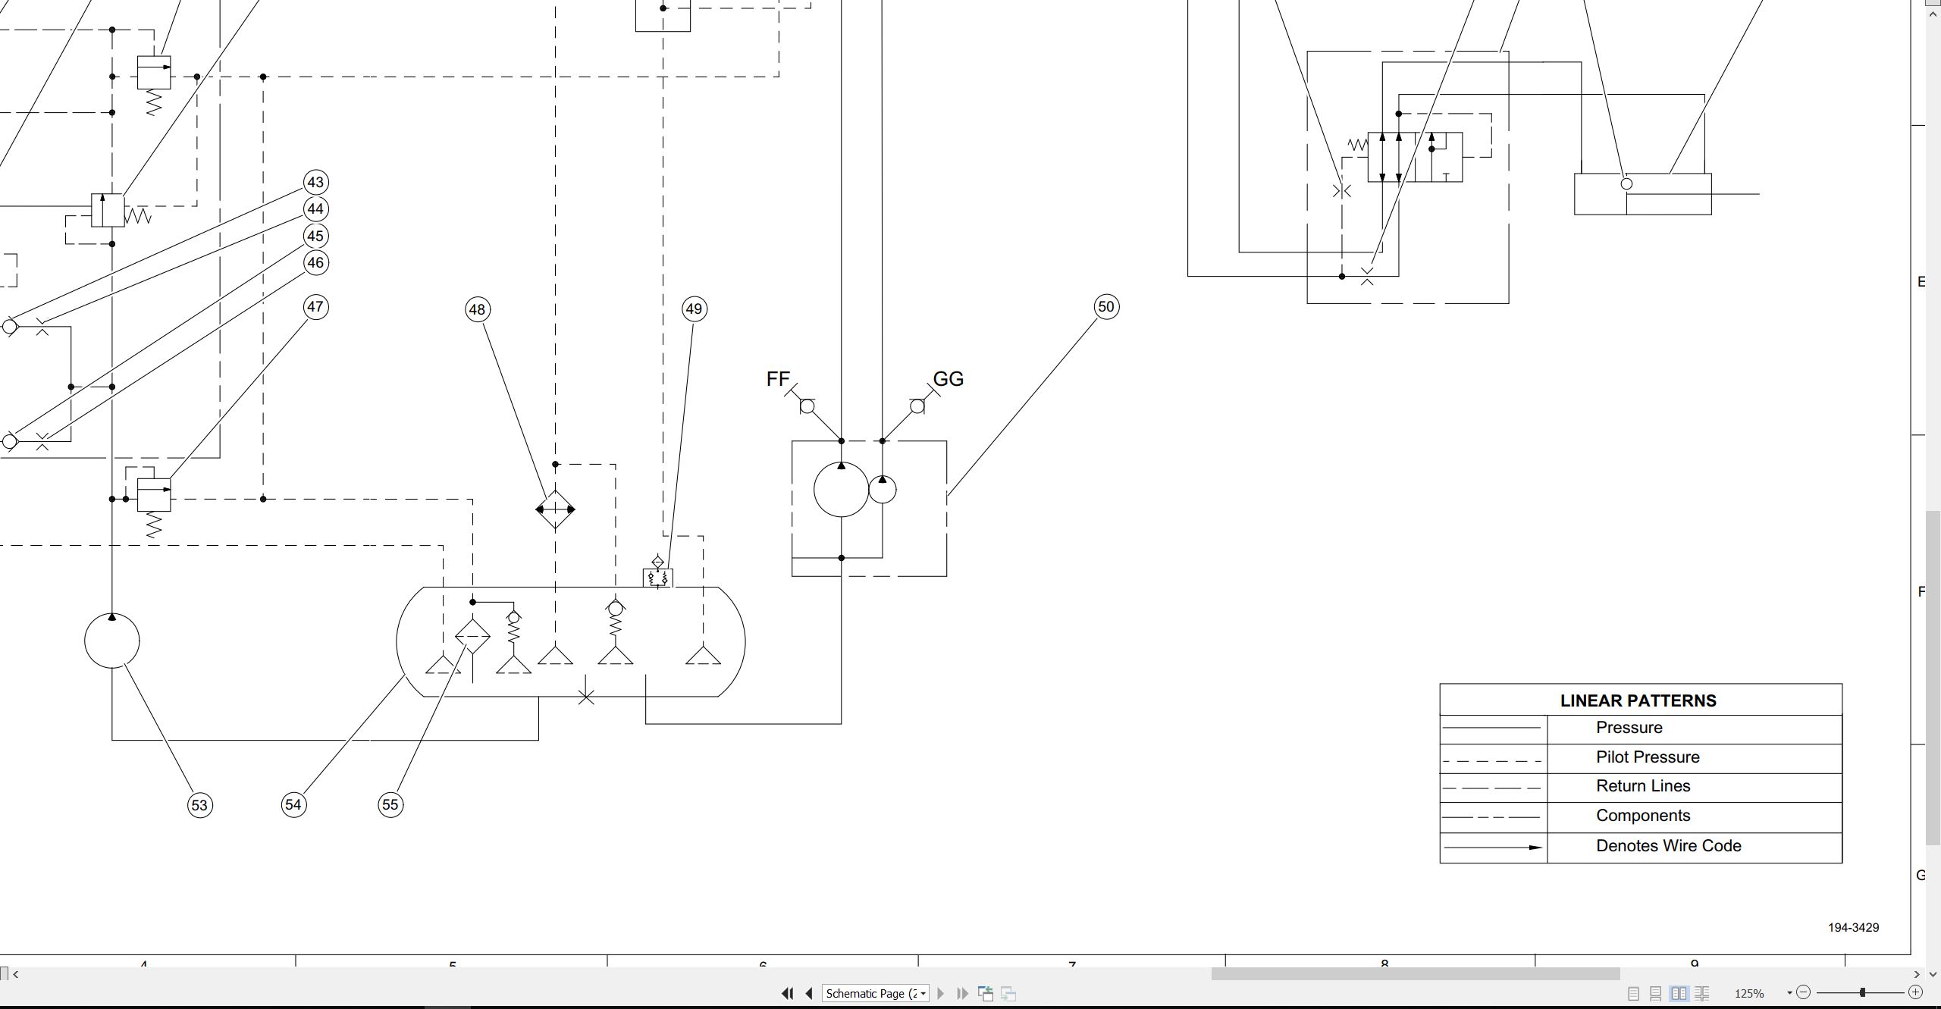The height and width of the screenshot is (1009, 1941).
Task: Click callout number 50
Action: [1106, 307]
